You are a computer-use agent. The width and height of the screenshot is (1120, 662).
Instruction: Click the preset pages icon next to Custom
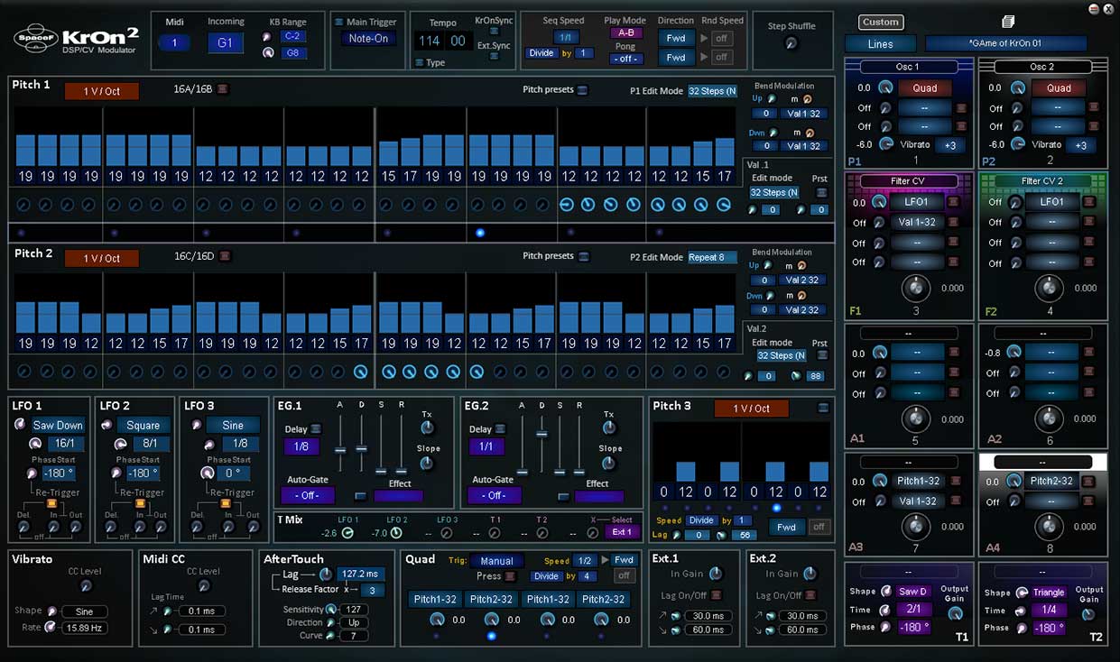pos(1008,22)
